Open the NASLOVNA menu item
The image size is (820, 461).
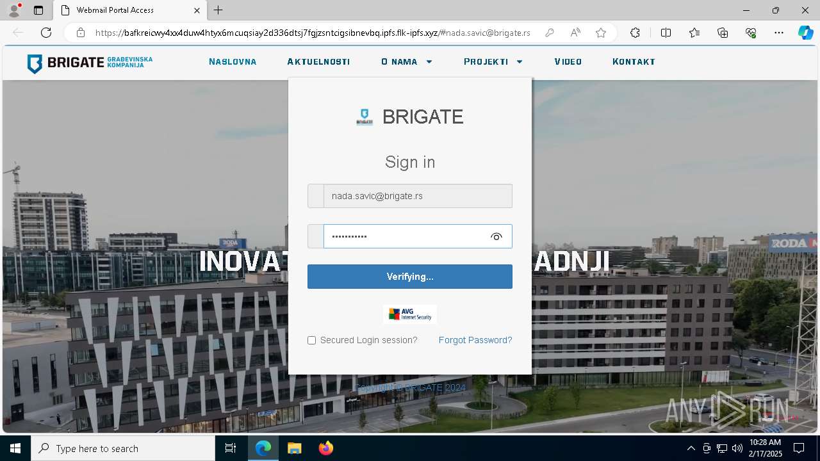(233, 62)
